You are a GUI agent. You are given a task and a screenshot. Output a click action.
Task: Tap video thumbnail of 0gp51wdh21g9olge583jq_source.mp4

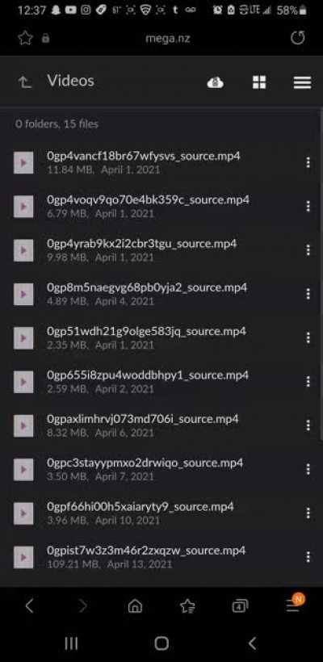pos(23,338)
